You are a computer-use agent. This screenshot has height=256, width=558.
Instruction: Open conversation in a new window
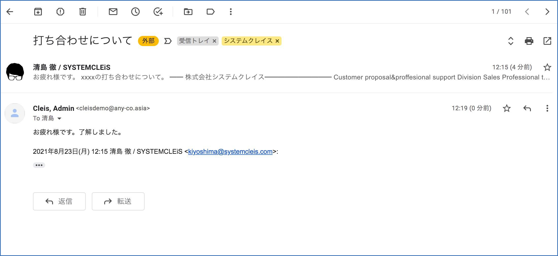click(x=547, y=41)
